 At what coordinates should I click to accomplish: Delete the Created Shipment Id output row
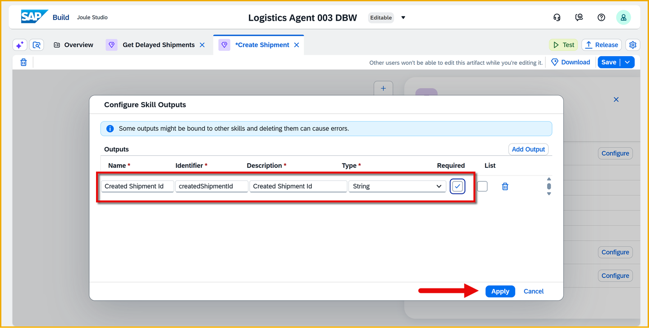pyautogui.click(x=505, y=186)
